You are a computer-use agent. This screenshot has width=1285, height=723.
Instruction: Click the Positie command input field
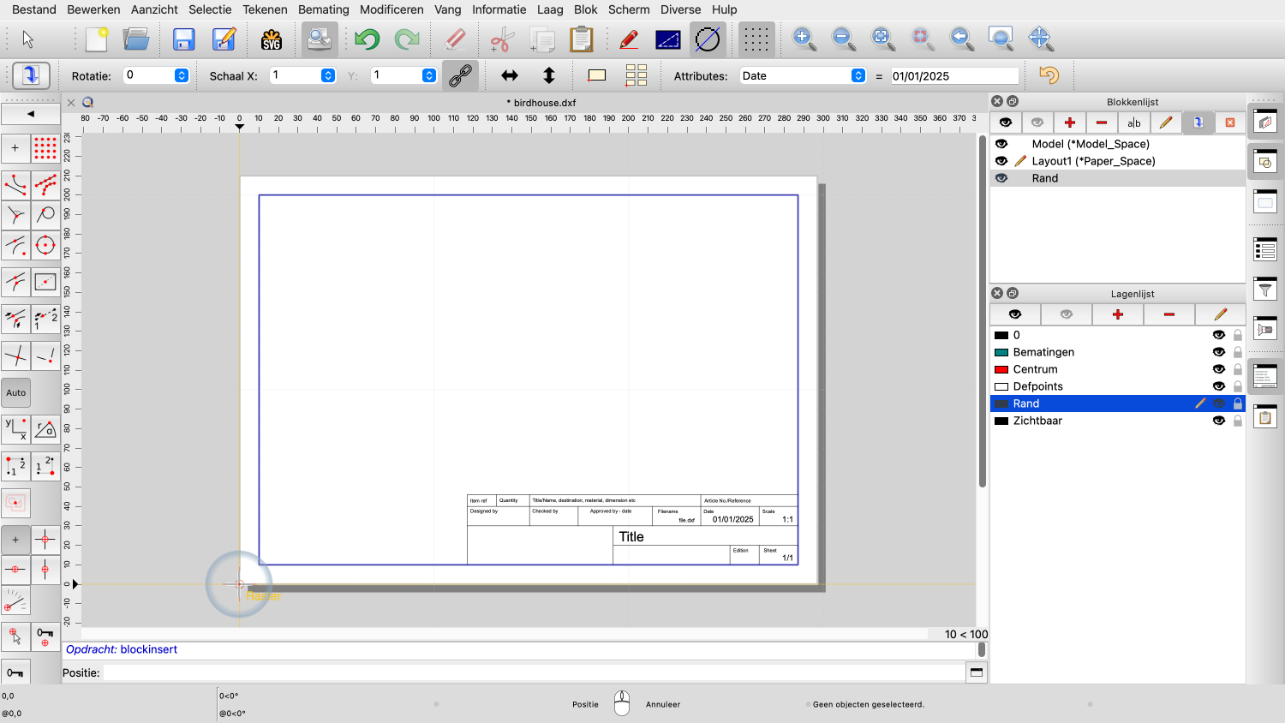click(531, 672)
